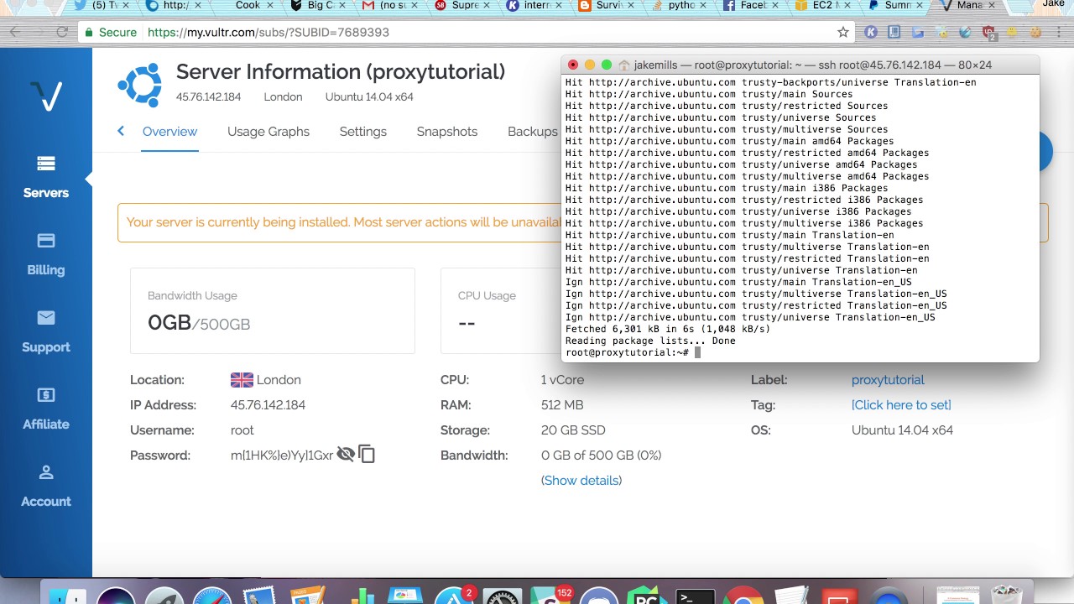Image resolution: width=1074 pixels, height=604 pixels.
Task: Click here to set tag link
Action: 901,405
